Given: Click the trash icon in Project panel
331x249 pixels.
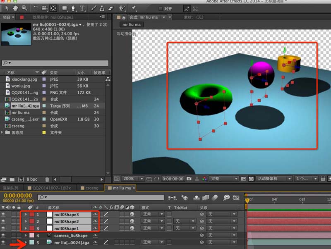Looking at the screenshot, I should pyautogui.click(x=47, y=180).
